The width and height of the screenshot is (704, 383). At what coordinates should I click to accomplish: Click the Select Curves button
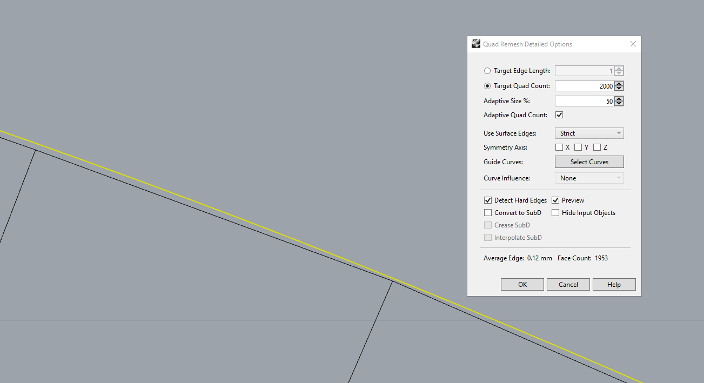(x=589, y=162)
